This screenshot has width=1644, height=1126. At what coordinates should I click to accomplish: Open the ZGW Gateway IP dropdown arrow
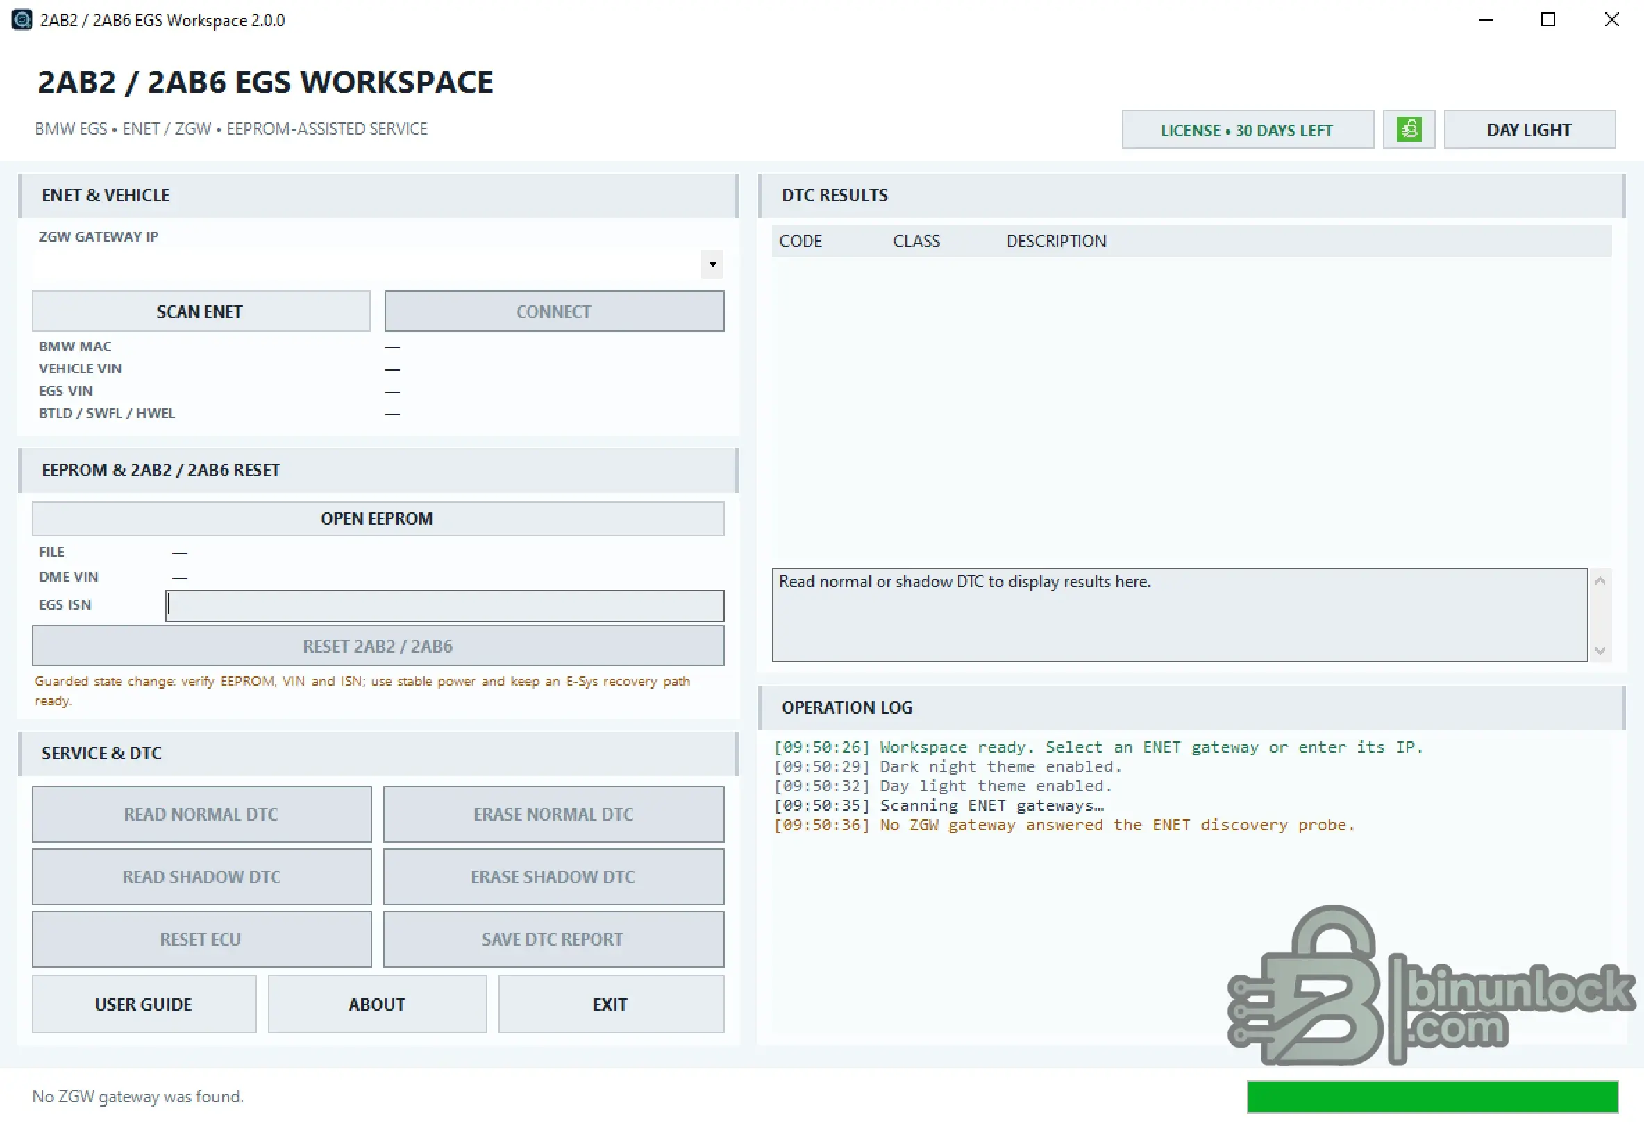(712, 264)
